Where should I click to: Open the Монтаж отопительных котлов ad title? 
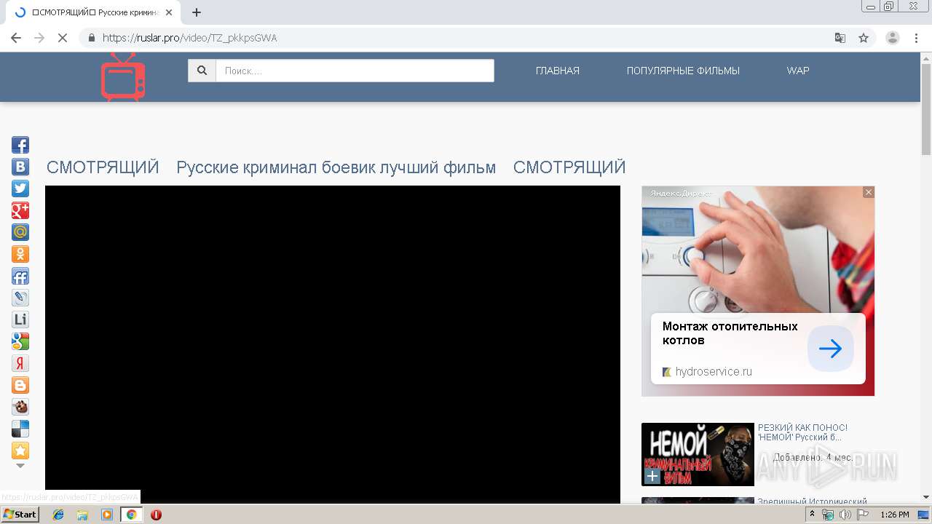tap(730, 333)
